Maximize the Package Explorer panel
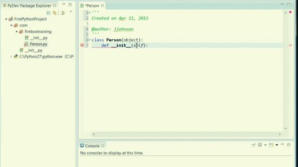This screenshot has width=298, height=167. click(x=70, y=5)
